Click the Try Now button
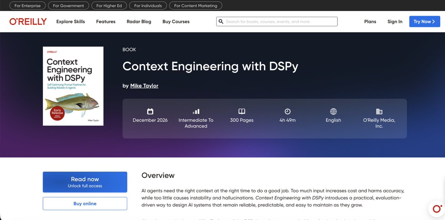 [425, 21]
